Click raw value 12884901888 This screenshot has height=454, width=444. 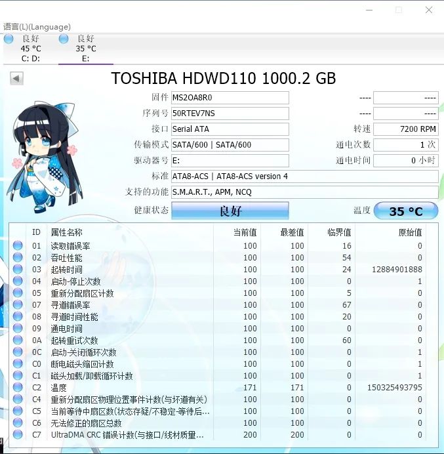pyautogui.click(x=397, y=270)
